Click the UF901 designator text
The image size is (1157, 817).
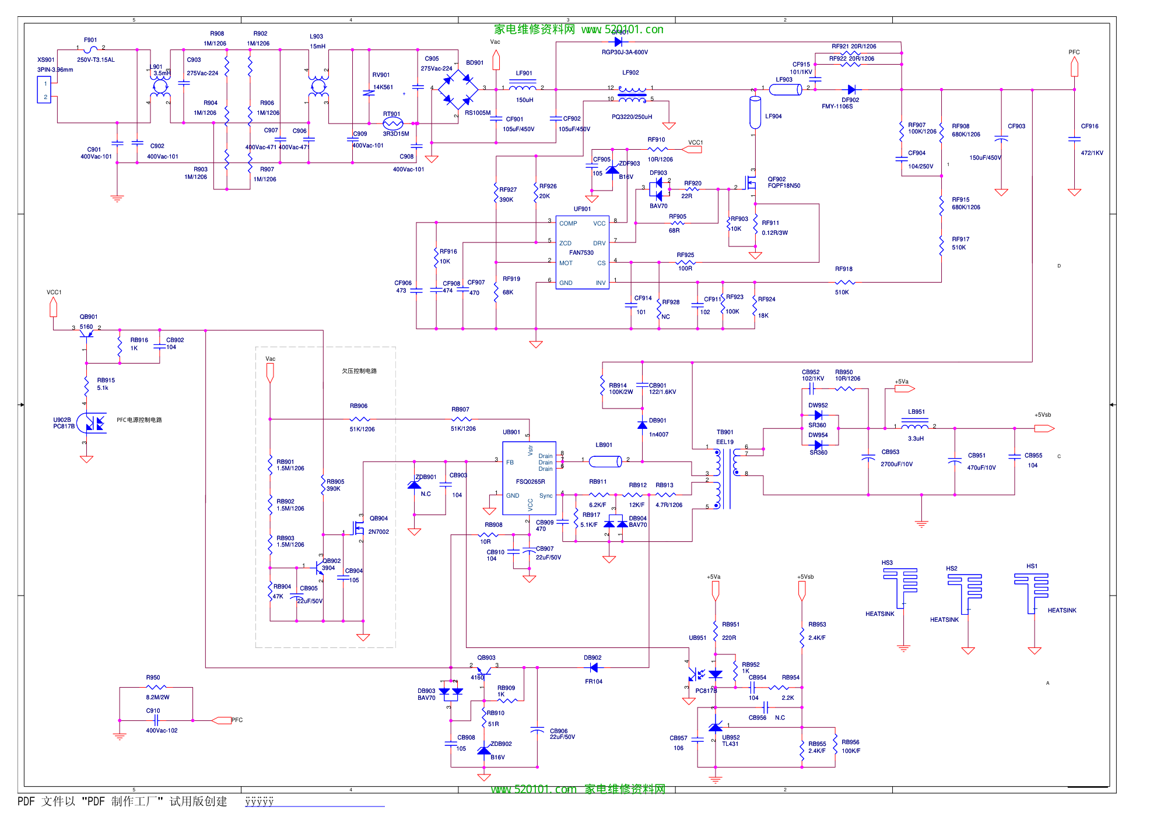coord(582,209)
